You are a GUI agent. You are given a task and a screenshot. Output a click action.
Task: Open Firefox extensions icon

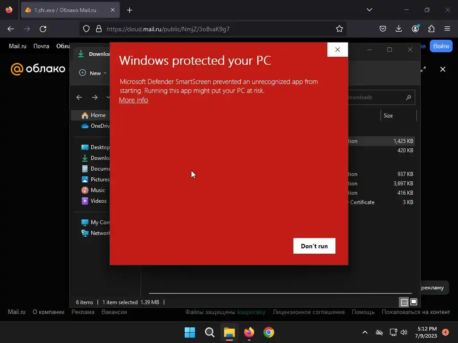click(431, 29)
